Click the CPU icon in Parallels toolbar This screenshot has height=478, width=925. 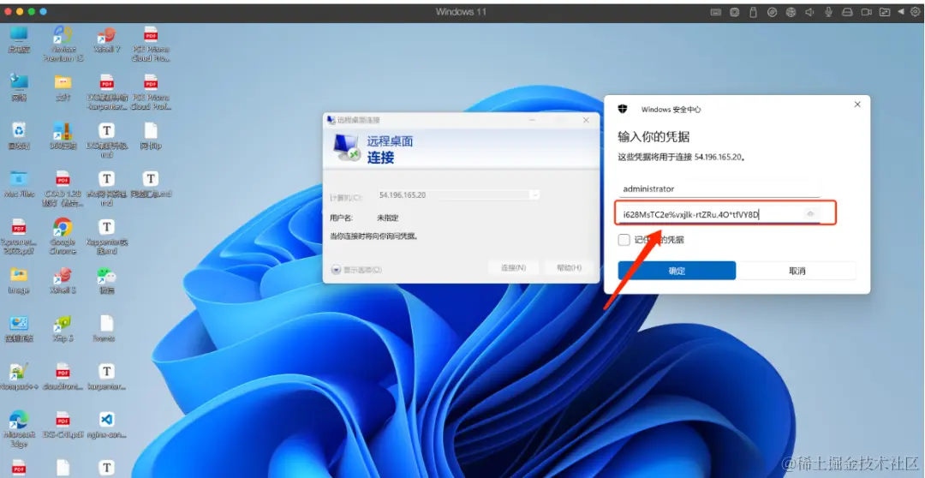click(x=735, y=12)
